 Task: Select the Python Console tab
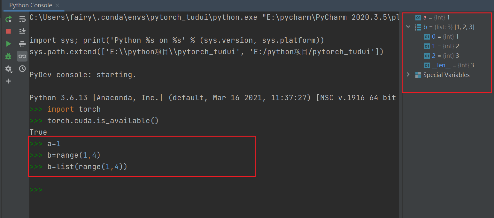(x=30, y=5)
